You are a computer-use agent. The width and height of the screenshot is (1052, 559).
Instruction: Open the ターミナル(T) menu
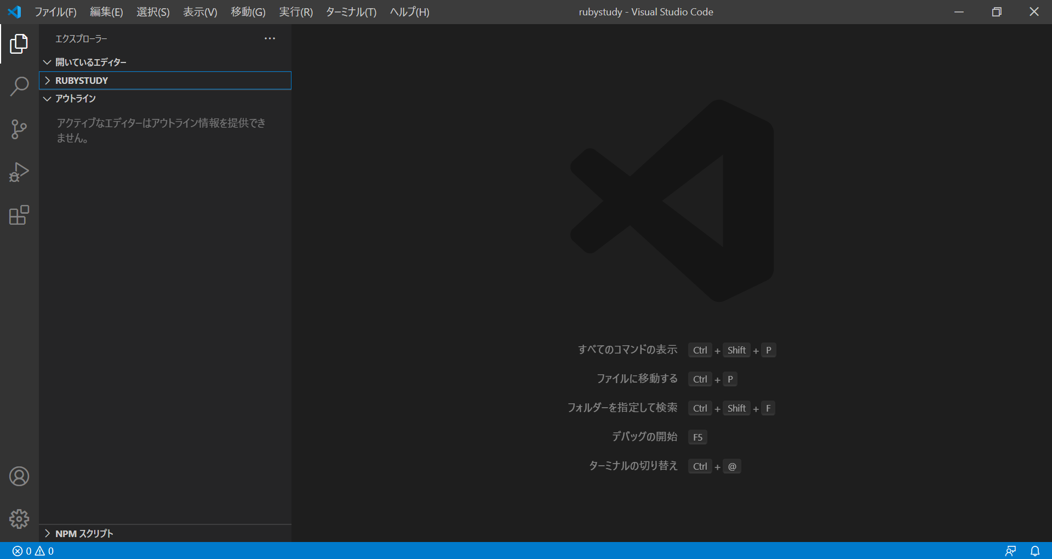tap(351, 12)
